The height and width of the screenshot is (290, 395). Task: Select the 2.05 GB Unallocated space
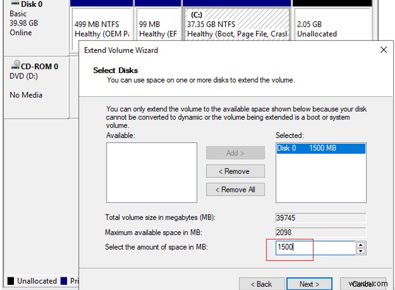333,25
